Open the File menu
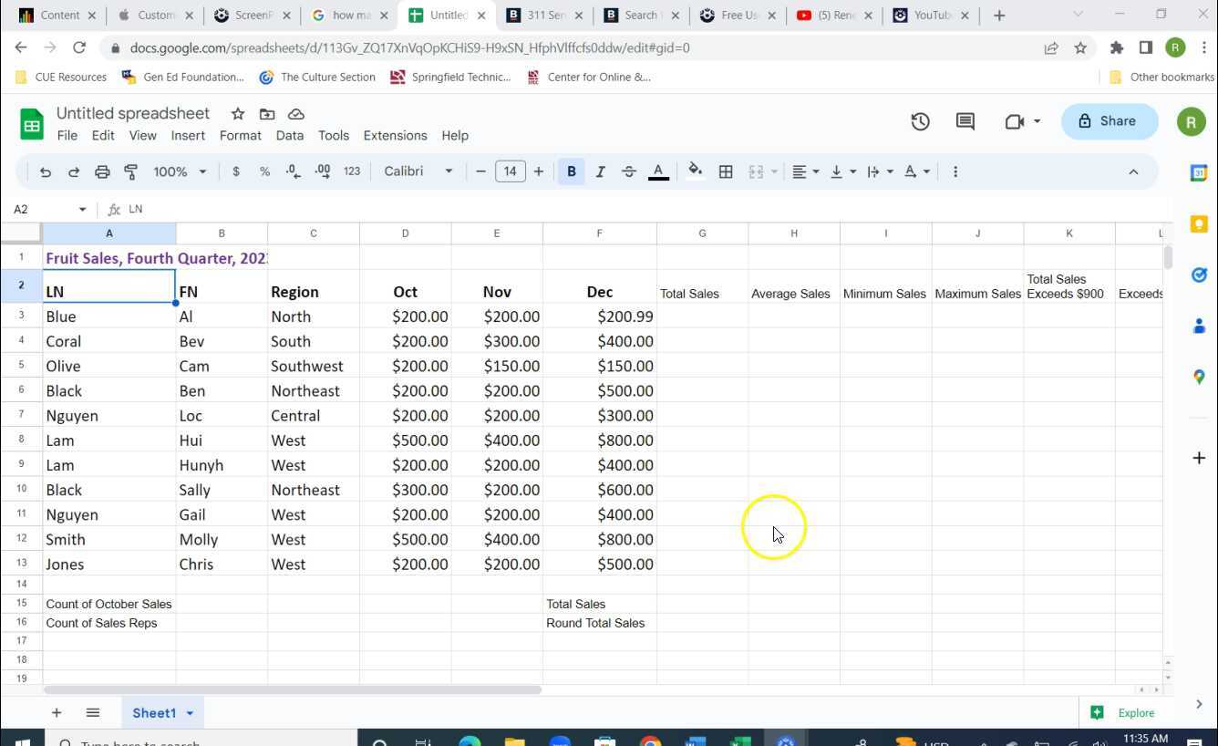 [x=67, y=135]
